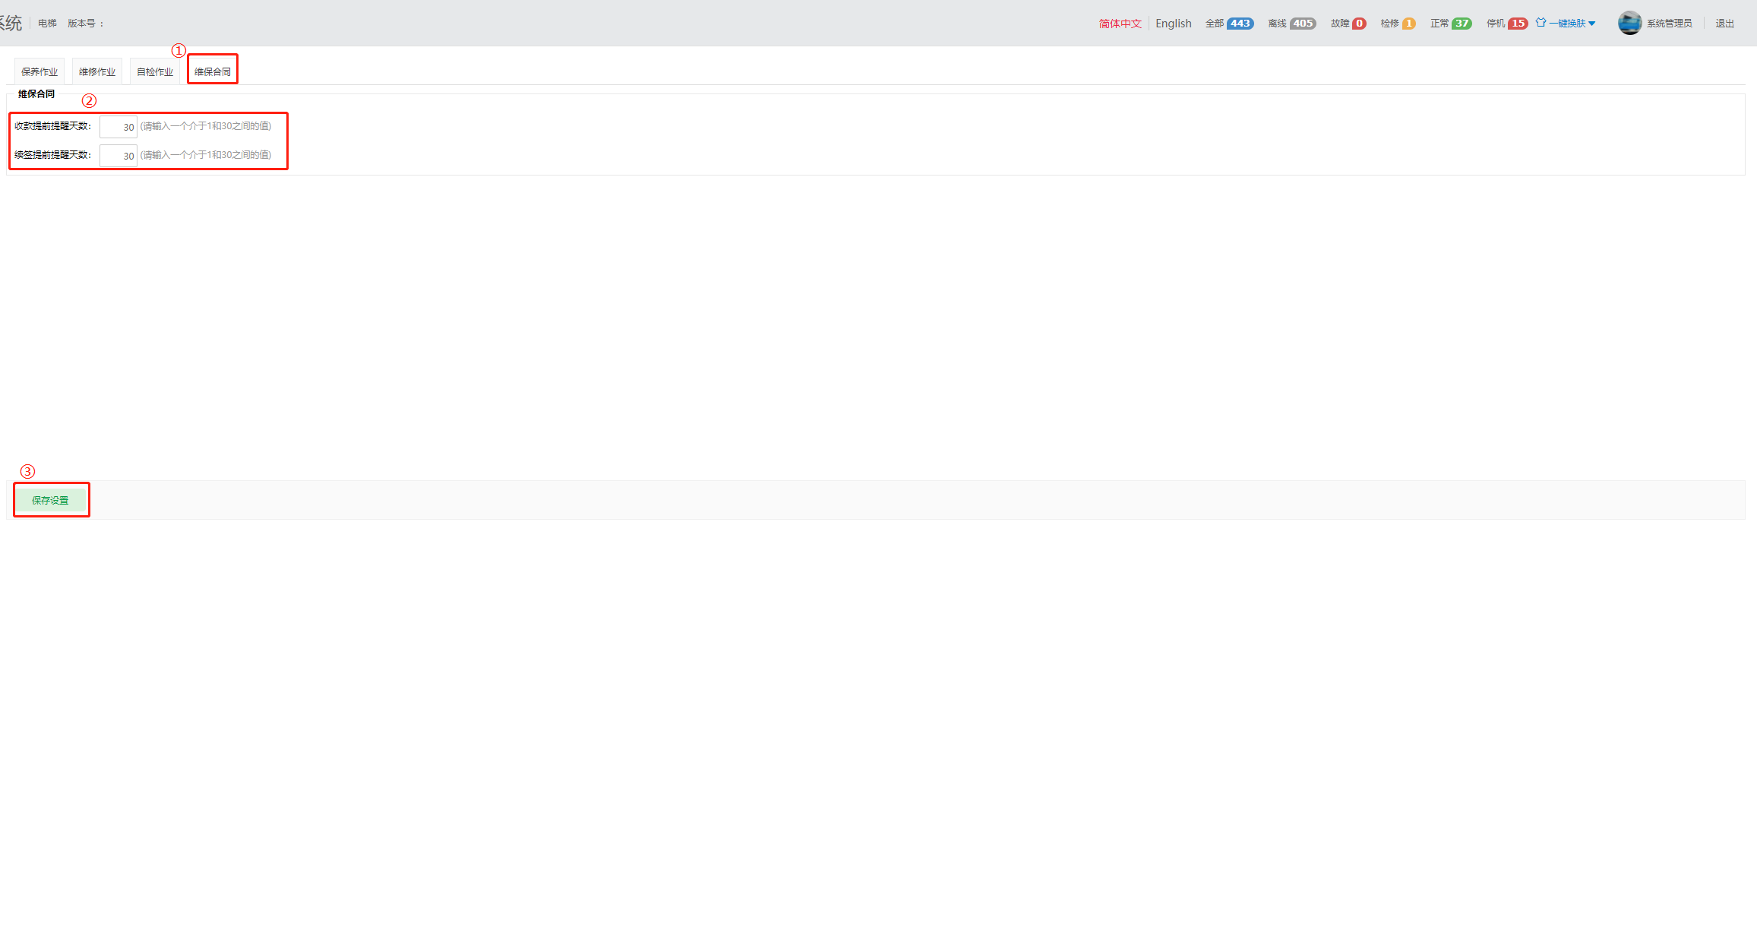1757x943 pixels.
Task: Click the shirt-shaped skin change icon
Action: tap(1541, 23)
